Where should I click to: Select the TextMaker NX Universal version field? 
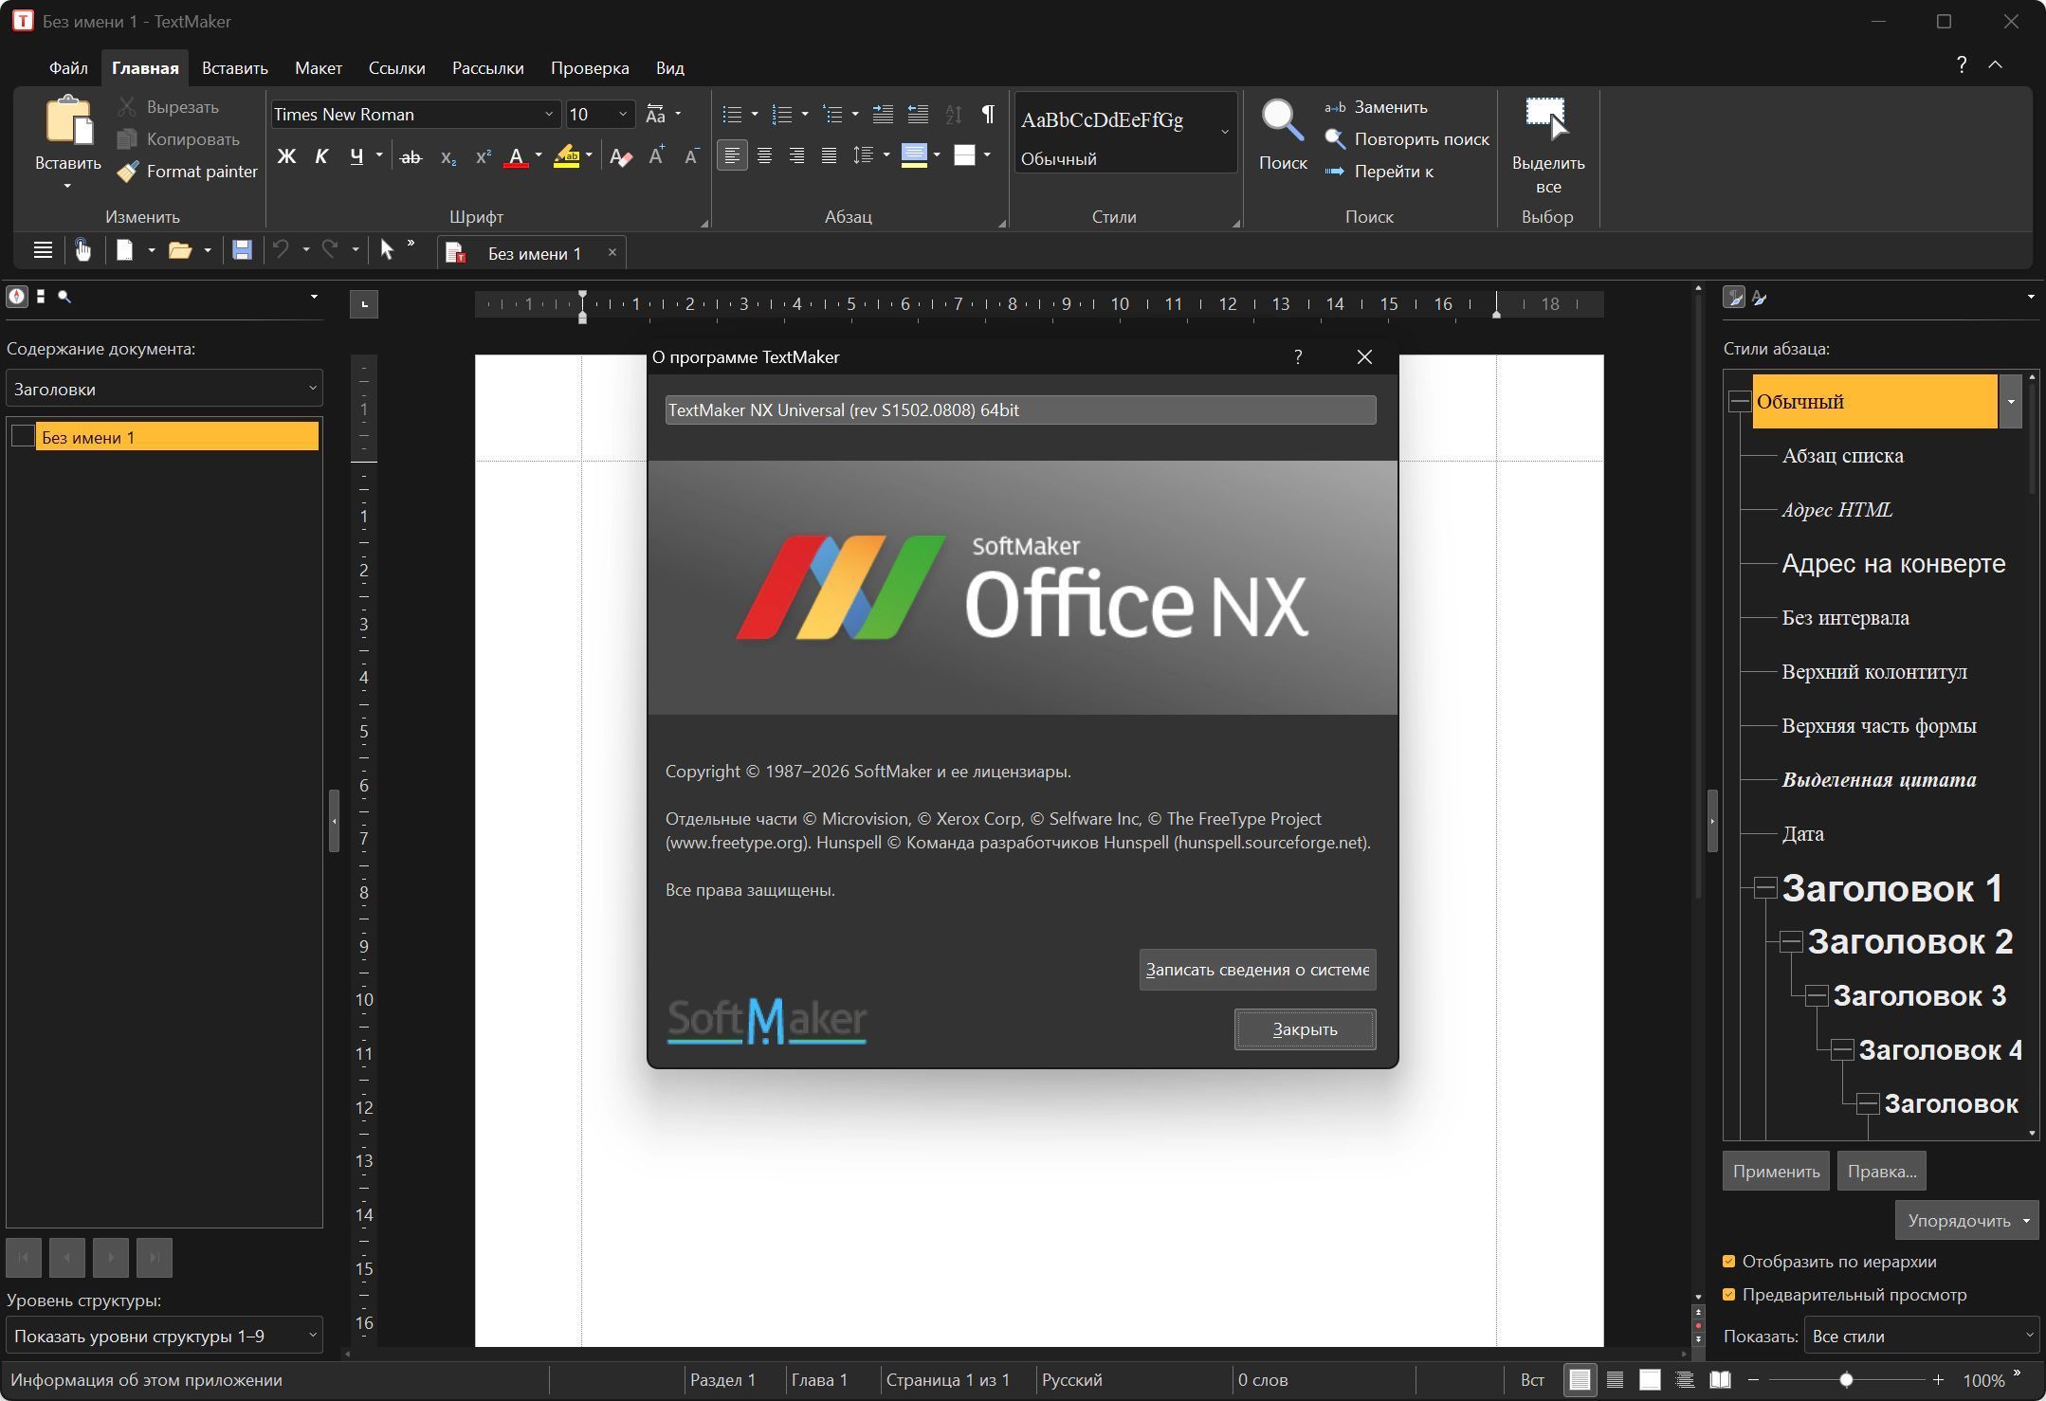(x=1020, y=410)
